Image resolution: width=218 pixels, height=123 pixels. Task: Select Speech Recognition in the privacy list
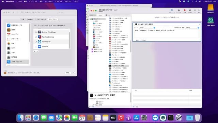tap(17, 57)
